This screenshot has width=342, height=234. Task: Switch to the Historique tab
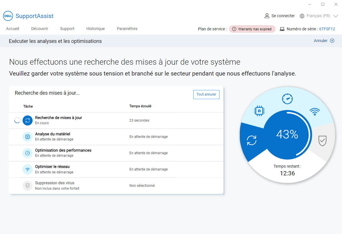point(95,29)
